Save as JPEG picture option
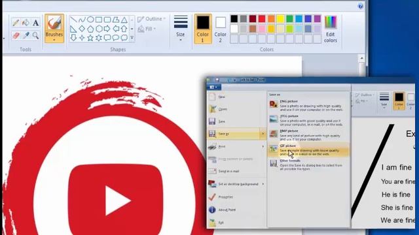The image size is (419, 235). coord(308,120)
